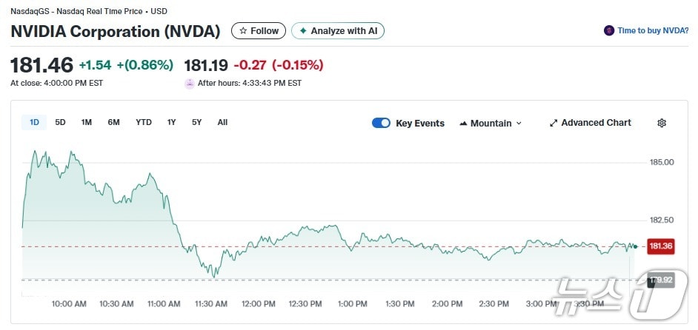
Task: Show All price history range
Action: pyautogui.click(x=222, y=122)
